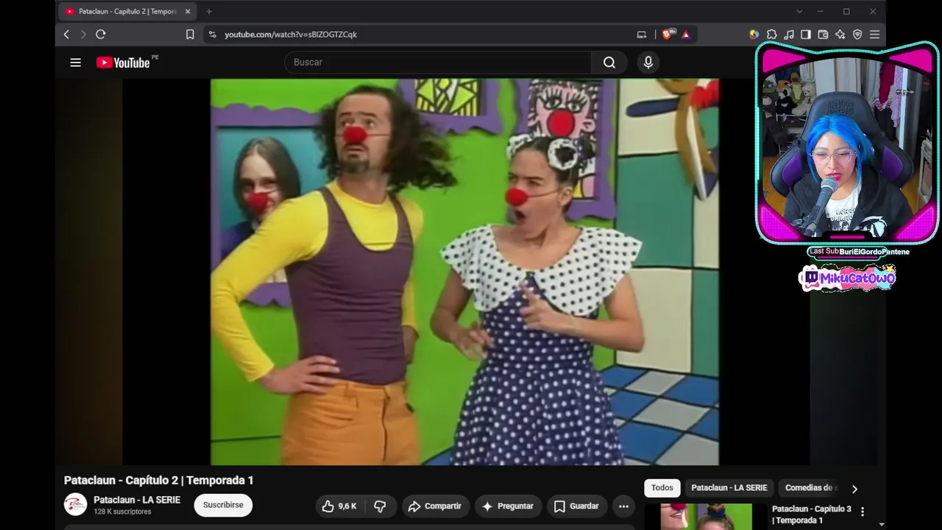Image resolution: width=942 pixels, height=530 pixels.
Task: Open options menu for Capítulo 3 video
Action: coord(863,512)
